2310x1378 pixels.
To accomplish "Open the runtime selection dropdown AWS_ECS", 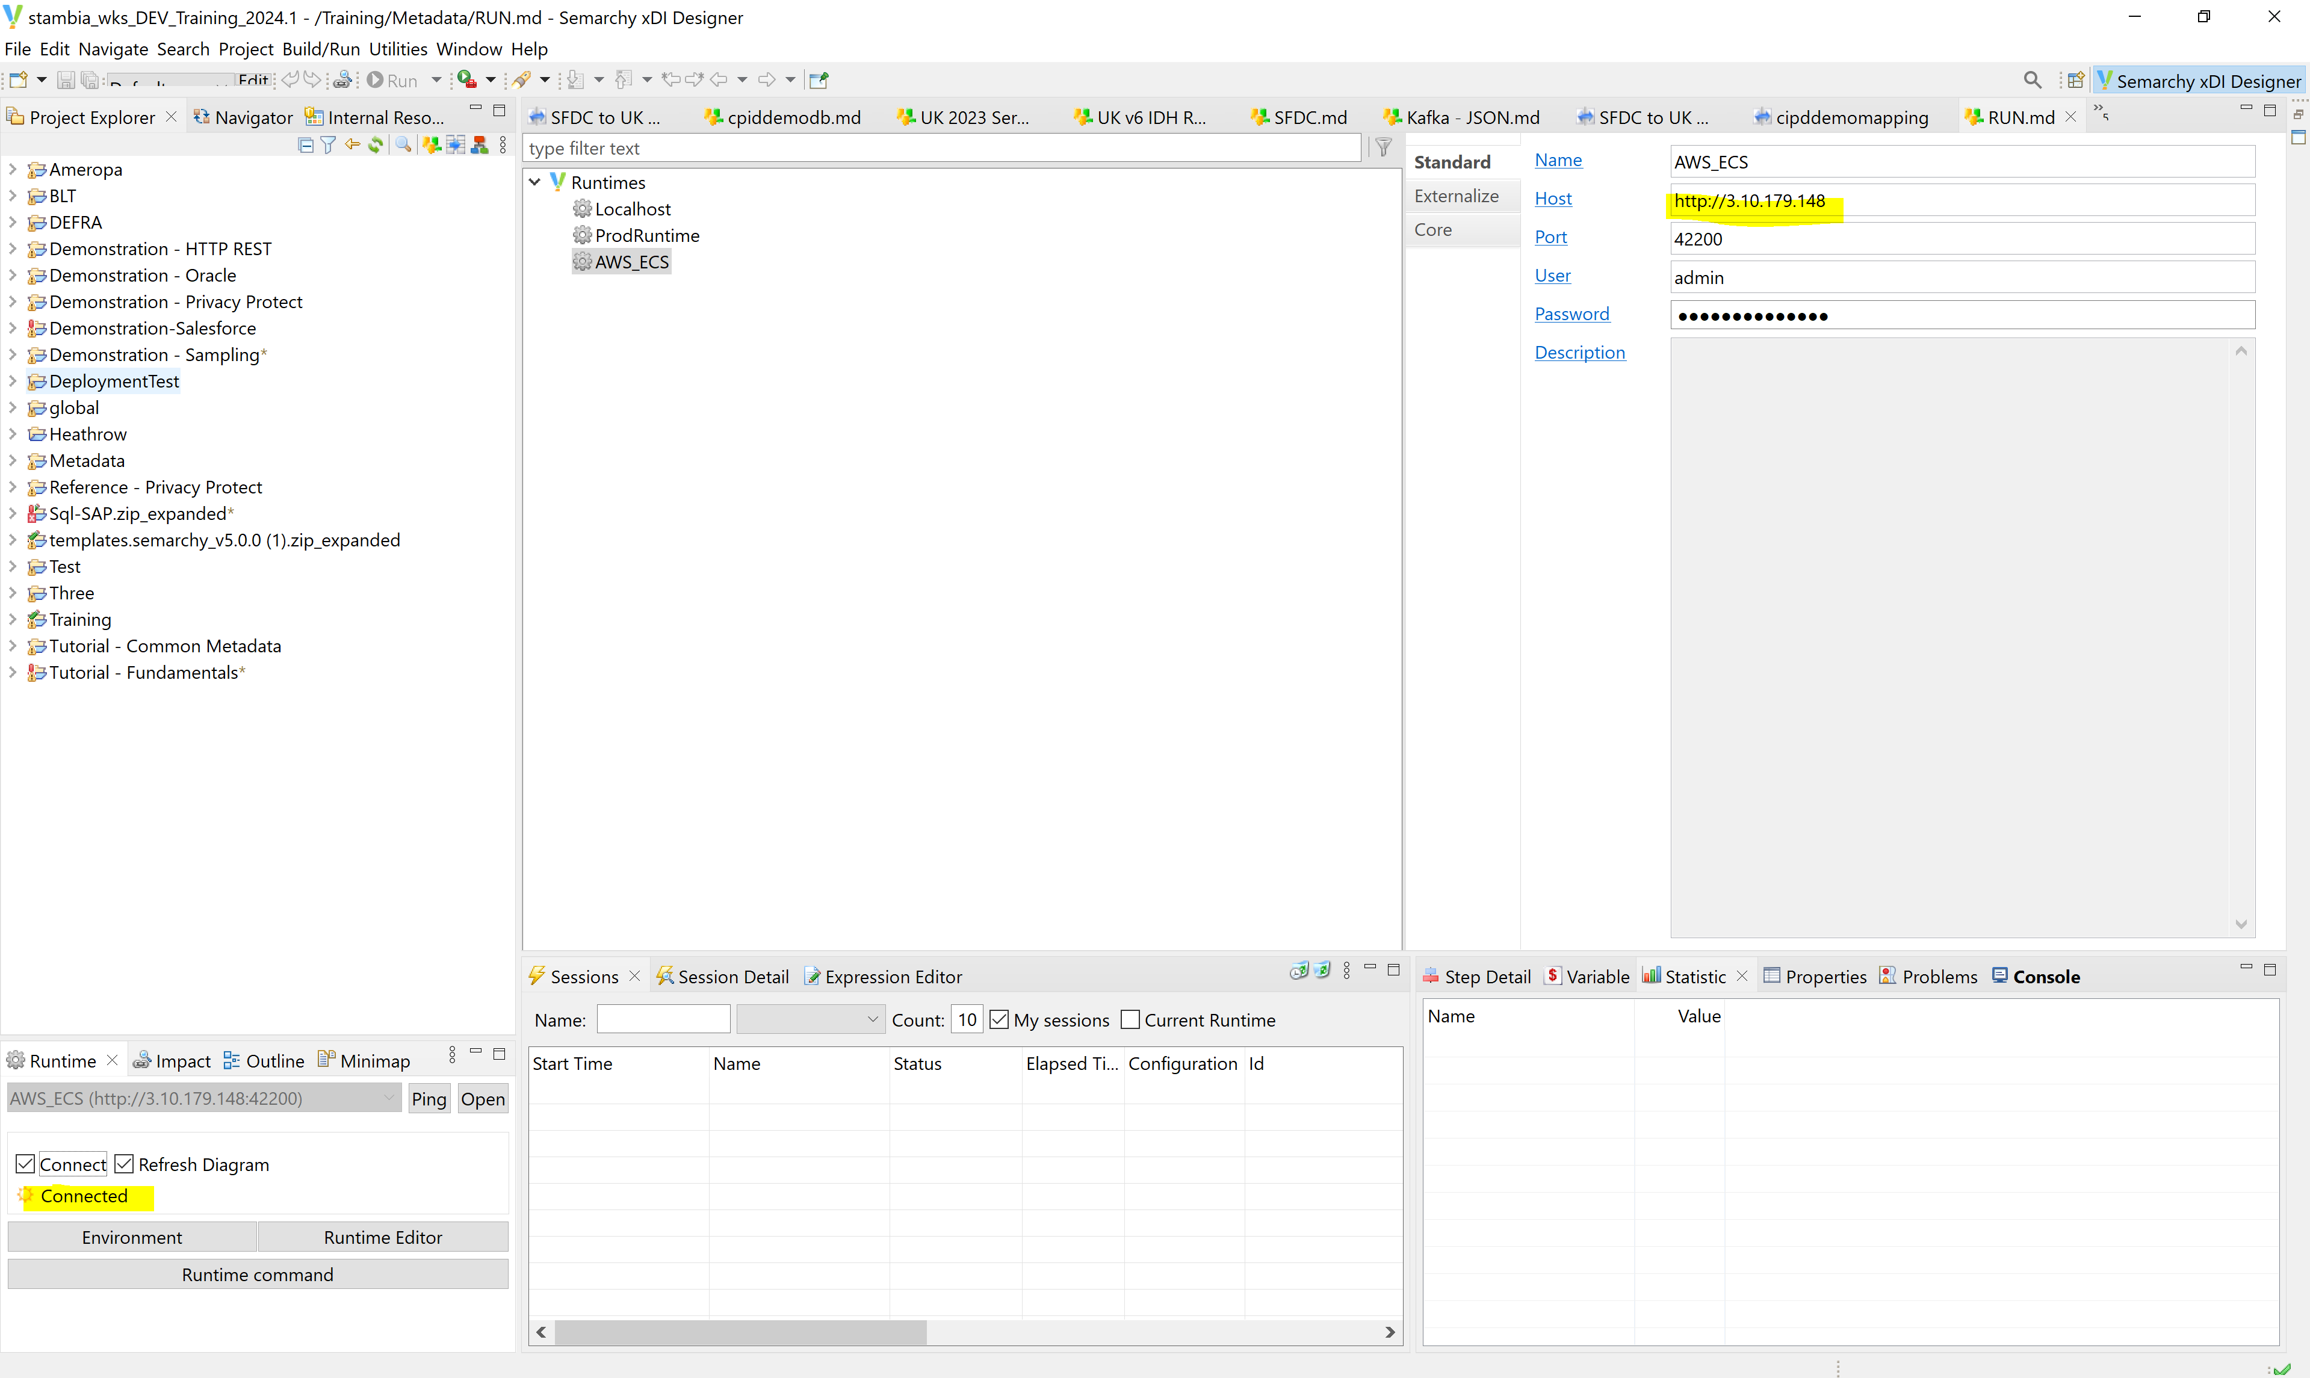I will pyautogui.click(x=388, y=1099).
